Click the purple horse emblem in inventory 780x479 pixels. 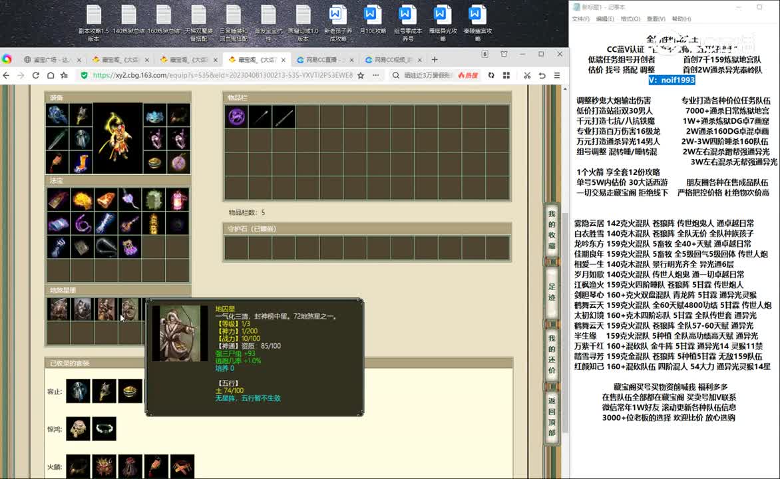tap(237, 117)
